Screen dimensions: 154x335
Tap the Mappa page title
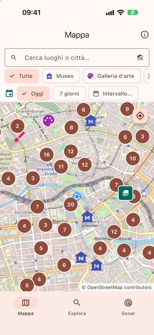click(x=77, y=35)
